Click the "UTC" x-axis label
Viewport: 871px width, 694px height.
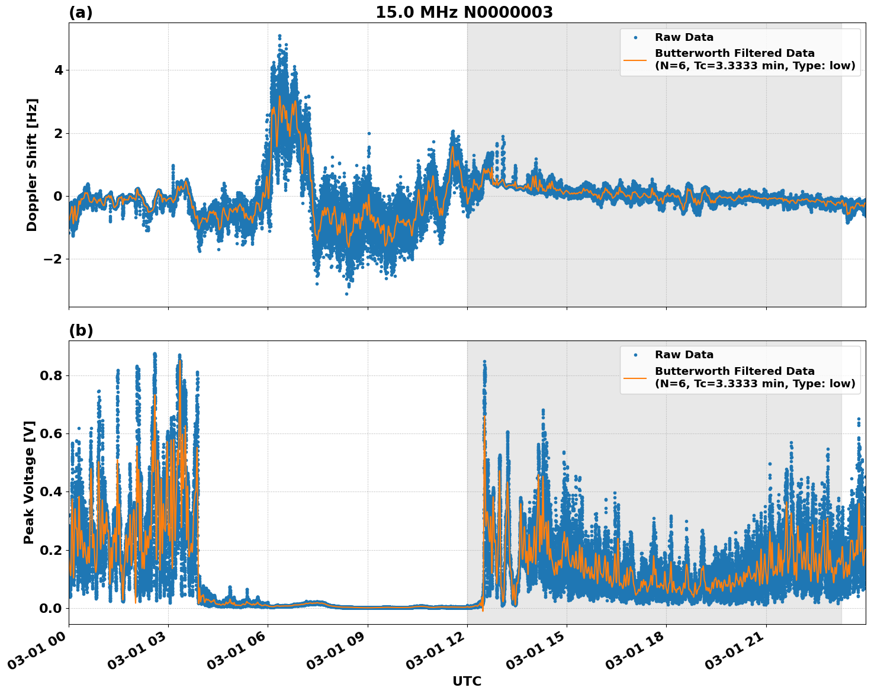[x=467, y=682]
